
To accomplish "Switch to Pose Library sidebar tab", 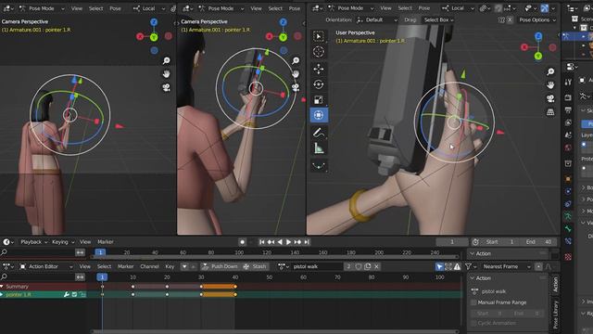I will point(555,315).
